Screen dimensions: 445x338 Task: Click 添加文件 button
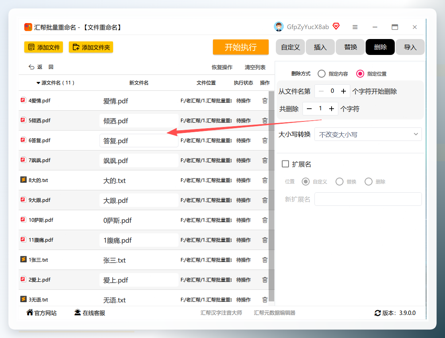click(44, 47)
